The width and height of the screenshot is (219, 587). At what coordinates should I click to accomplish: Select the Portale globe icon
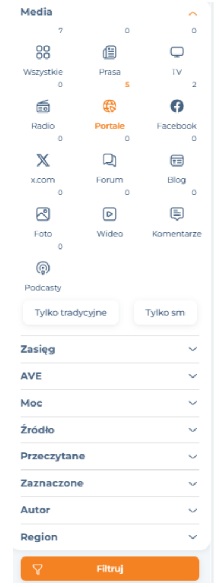point(110,107)
